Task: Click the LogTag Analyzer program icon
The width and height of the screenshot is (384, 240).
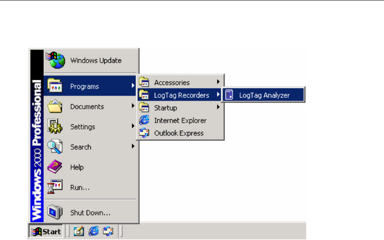Action: tap(229, 95)
